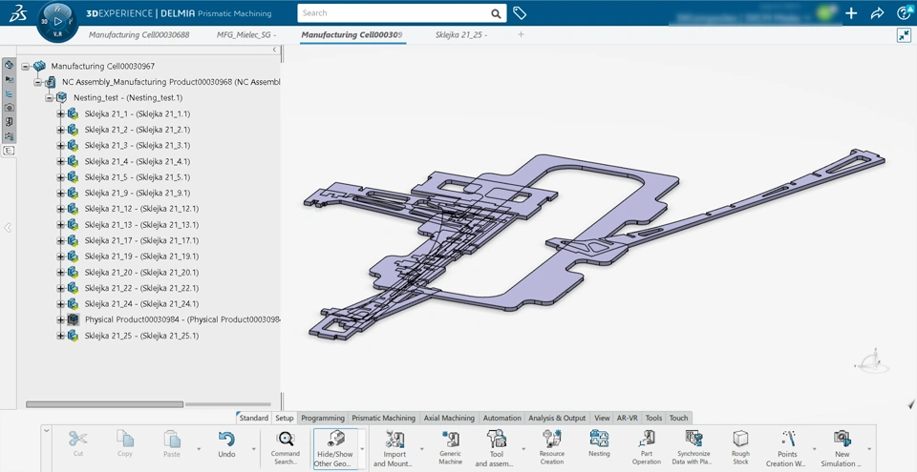The width and height of the screenshot is (917, 472).
Task: Open New Simulation dropdown arrow
Action: pos(869,448)
